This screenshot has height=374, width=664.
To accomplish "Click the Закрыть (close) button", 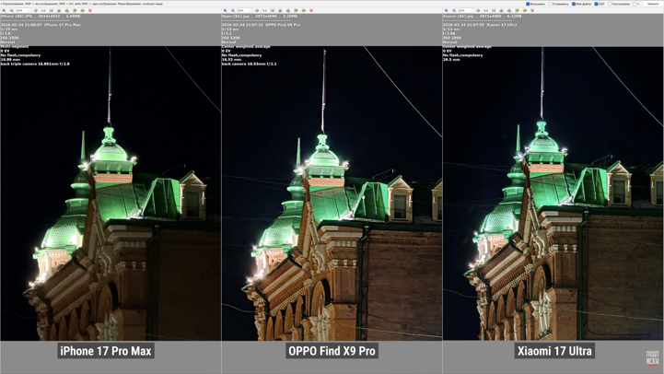I will coord(653,4).
